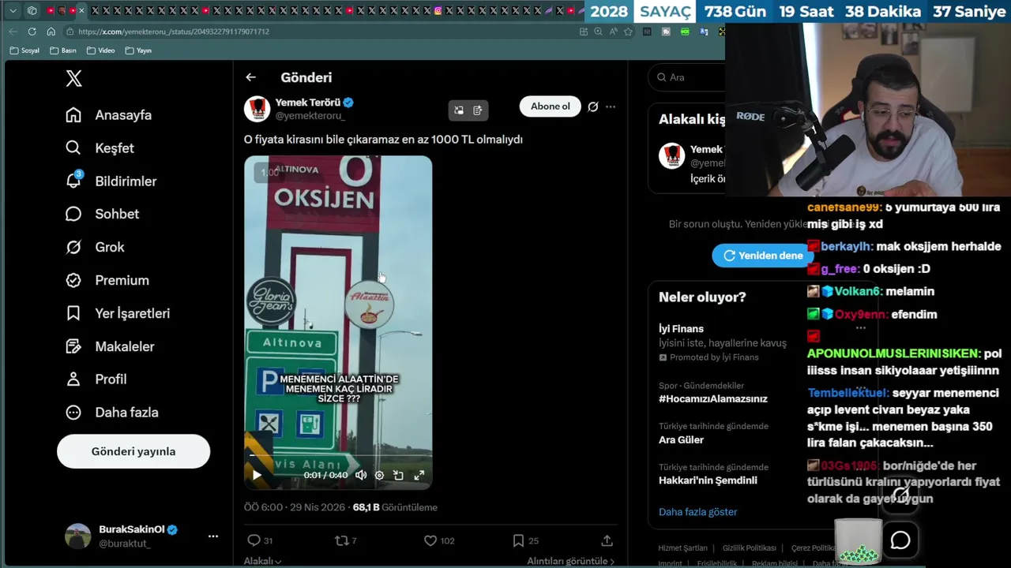This screenshot has height=568, width=1011.
Task: Open Ara Güler trend
Action: pyautogui.click(x=713, y=433)
